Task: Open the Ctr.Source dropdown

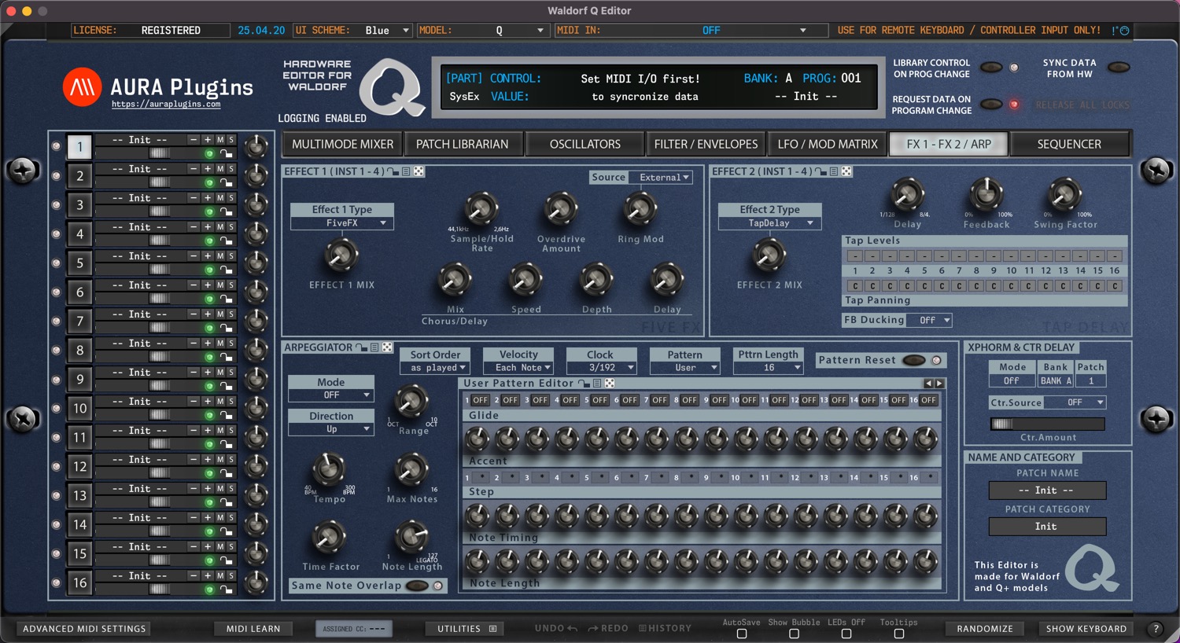Action: coord(1075,402)
